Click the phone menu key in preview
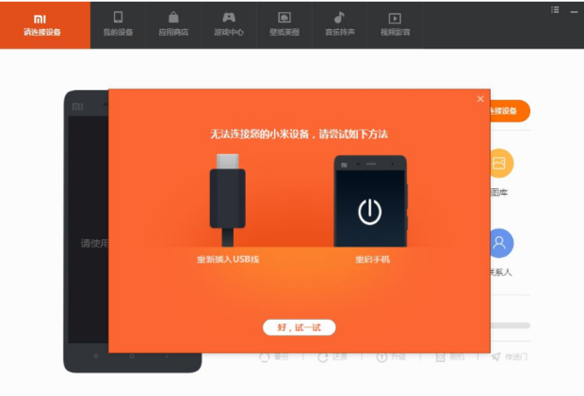584x396 pixels. point(96,356)
